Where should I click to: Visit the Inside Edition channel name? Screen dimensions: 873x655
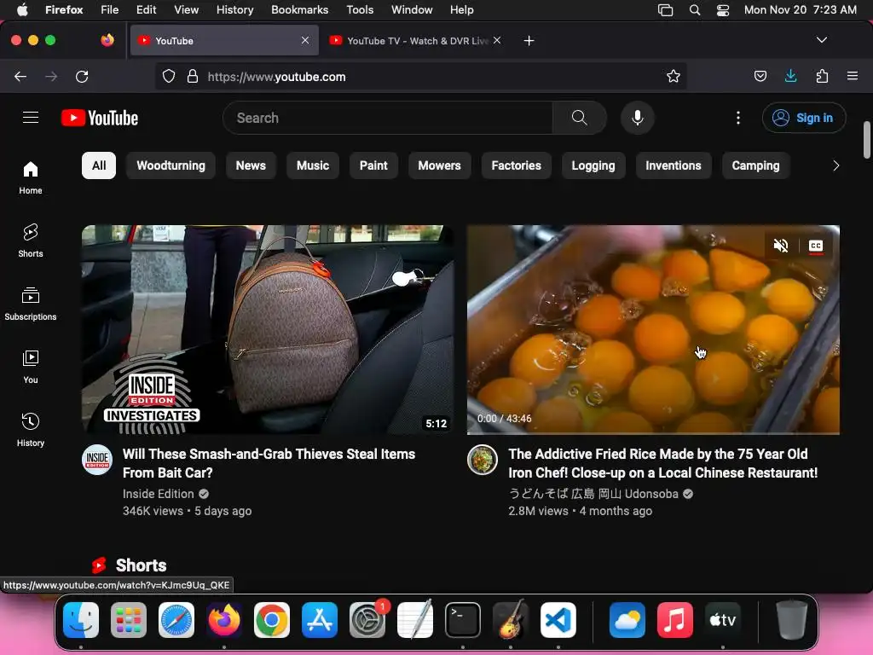click(x=158, y=494)
